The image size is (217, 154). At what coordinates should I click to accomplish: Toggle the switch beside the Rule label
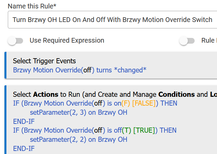(187, 41)
